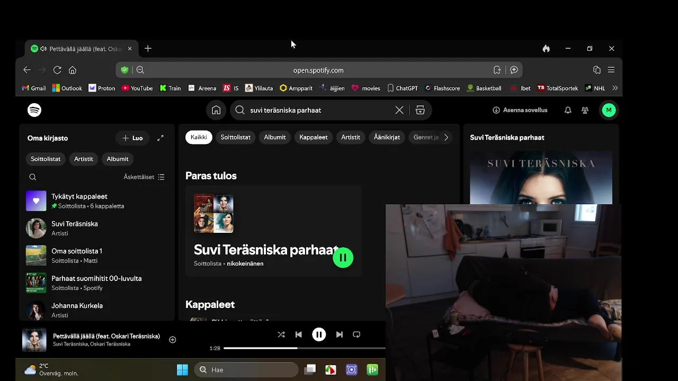The height and width of the screenshot is (381, 678).
Task: Skip to the previous track
Action: (299, 334)
